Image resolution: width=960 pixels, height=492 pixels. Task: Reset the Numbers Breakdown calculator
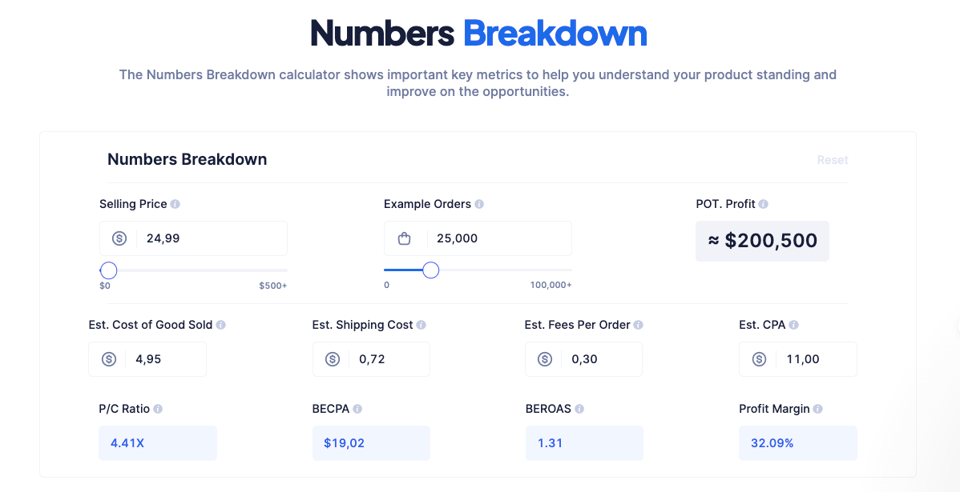click(x=833, y=160)
